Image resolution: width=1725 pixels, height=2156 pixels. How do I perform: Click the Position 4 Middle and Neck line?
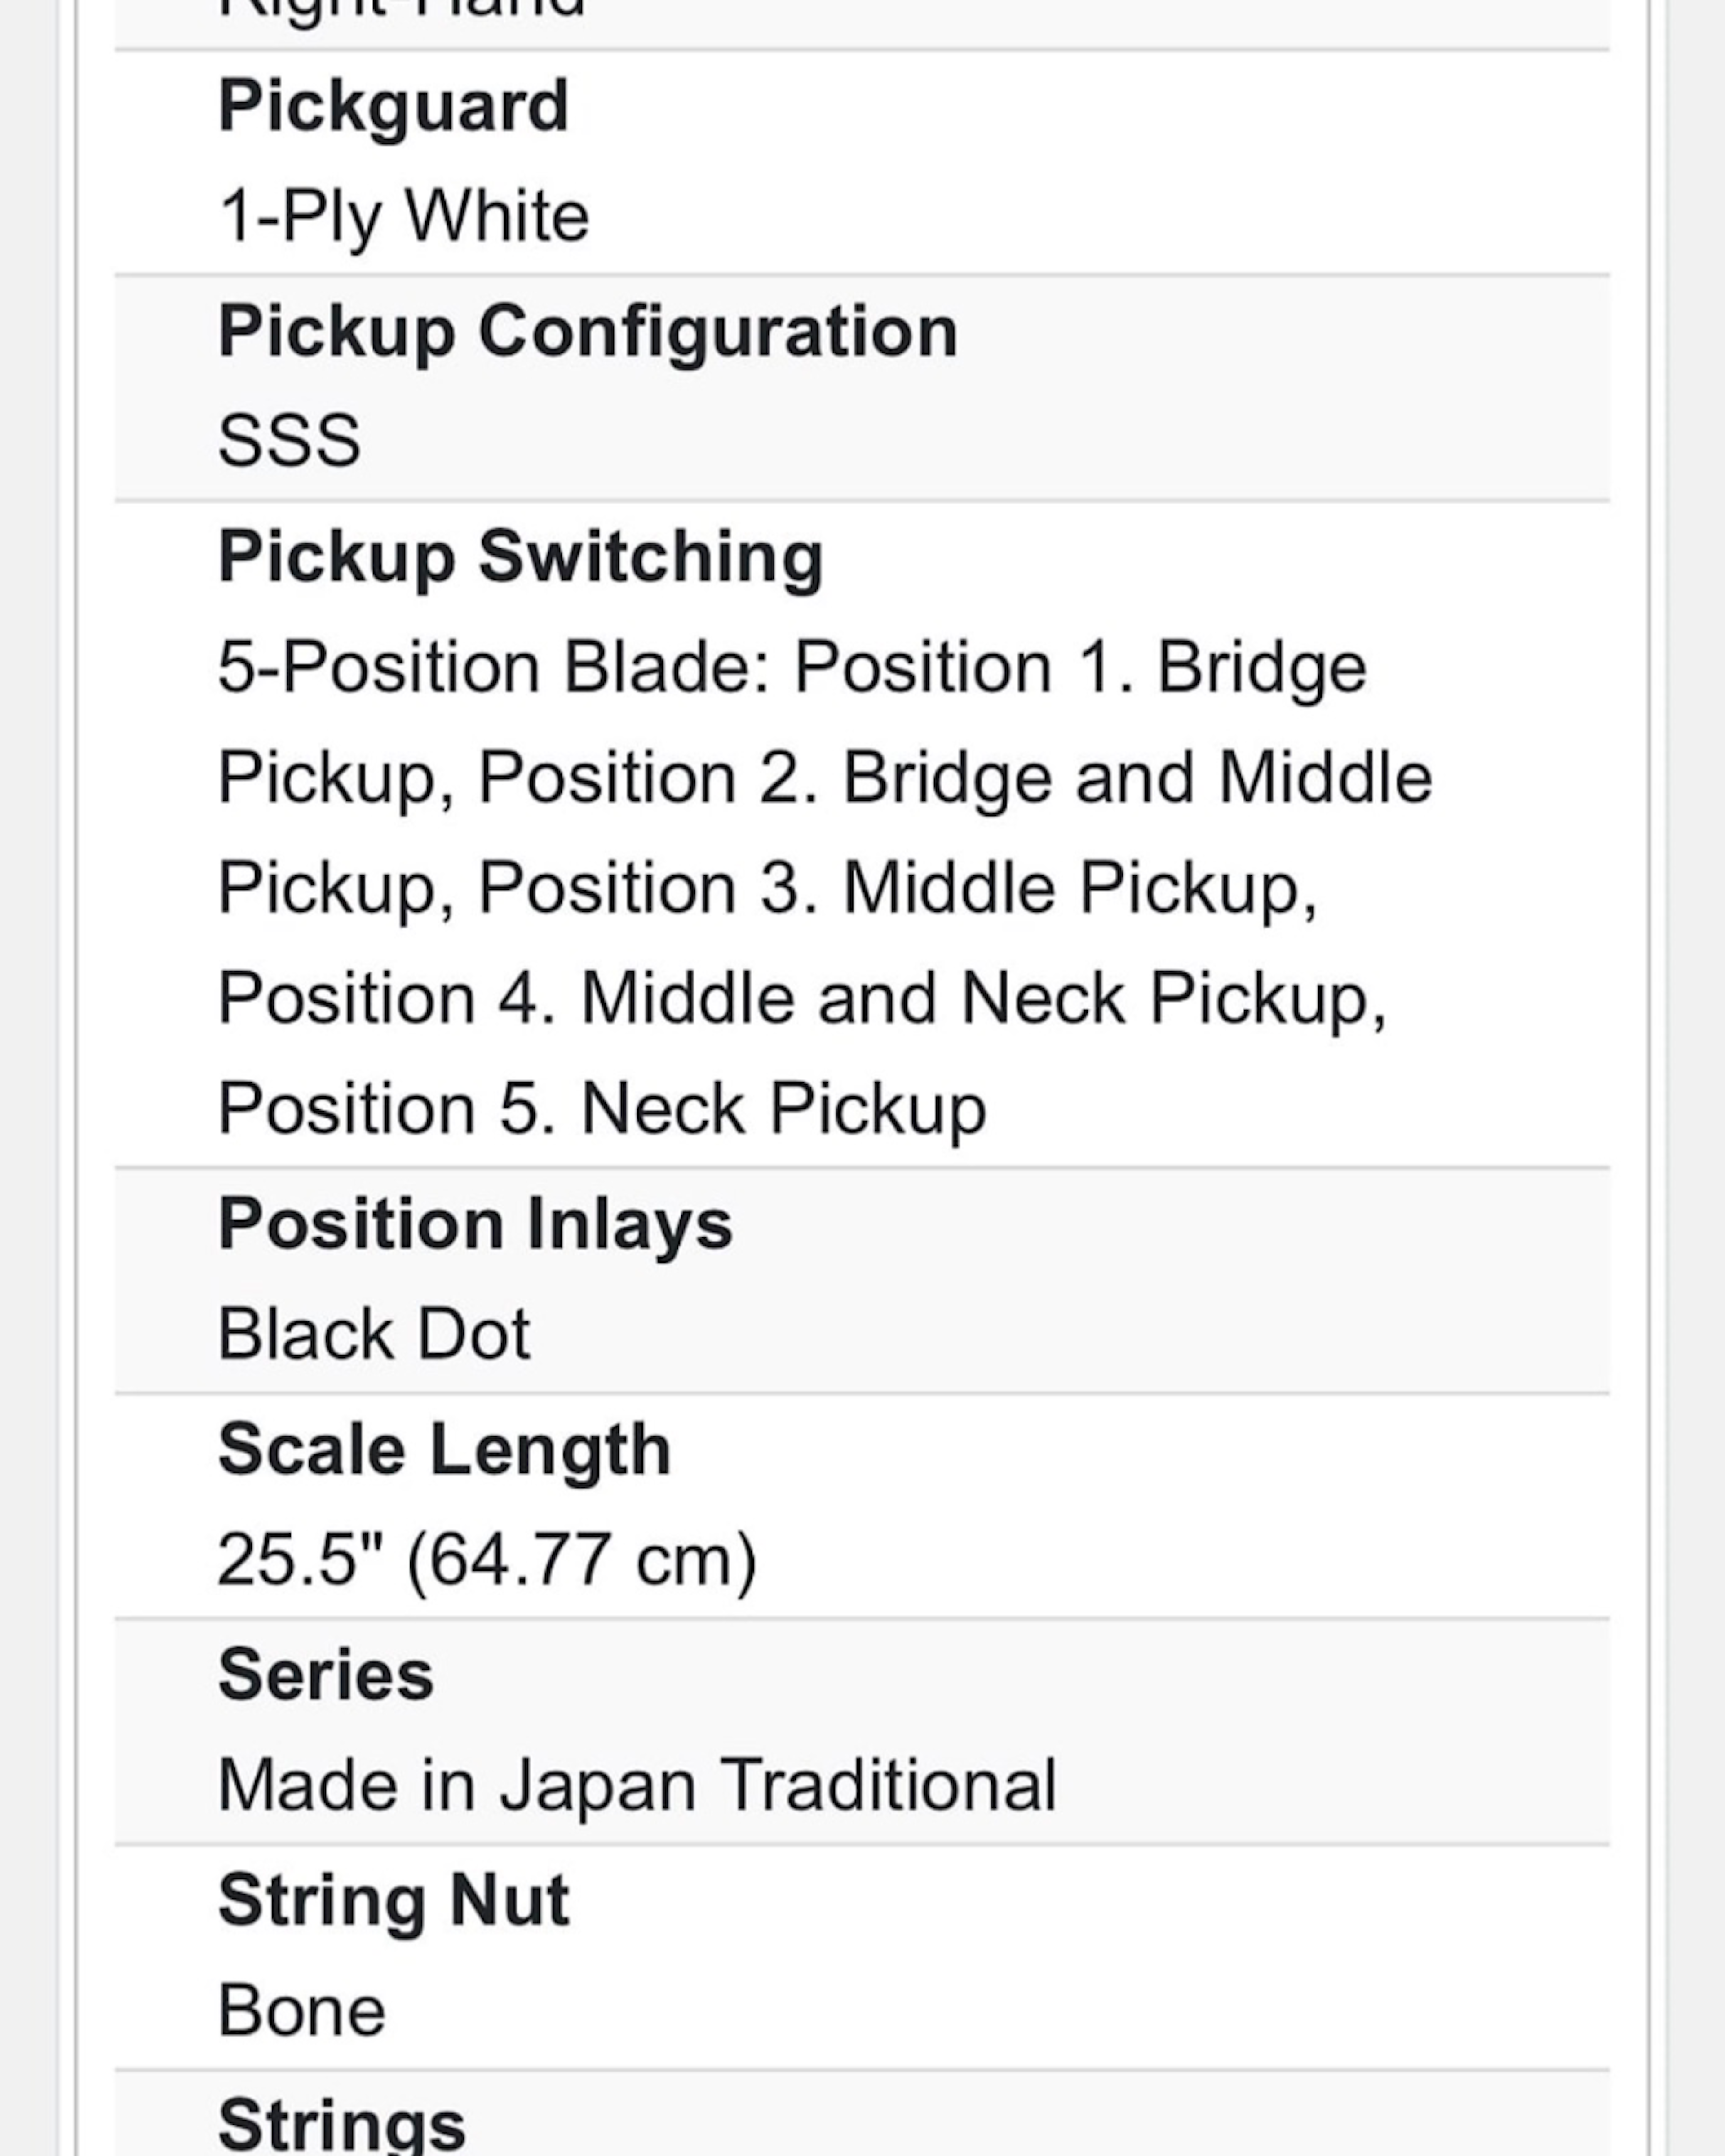click(801, 999)
